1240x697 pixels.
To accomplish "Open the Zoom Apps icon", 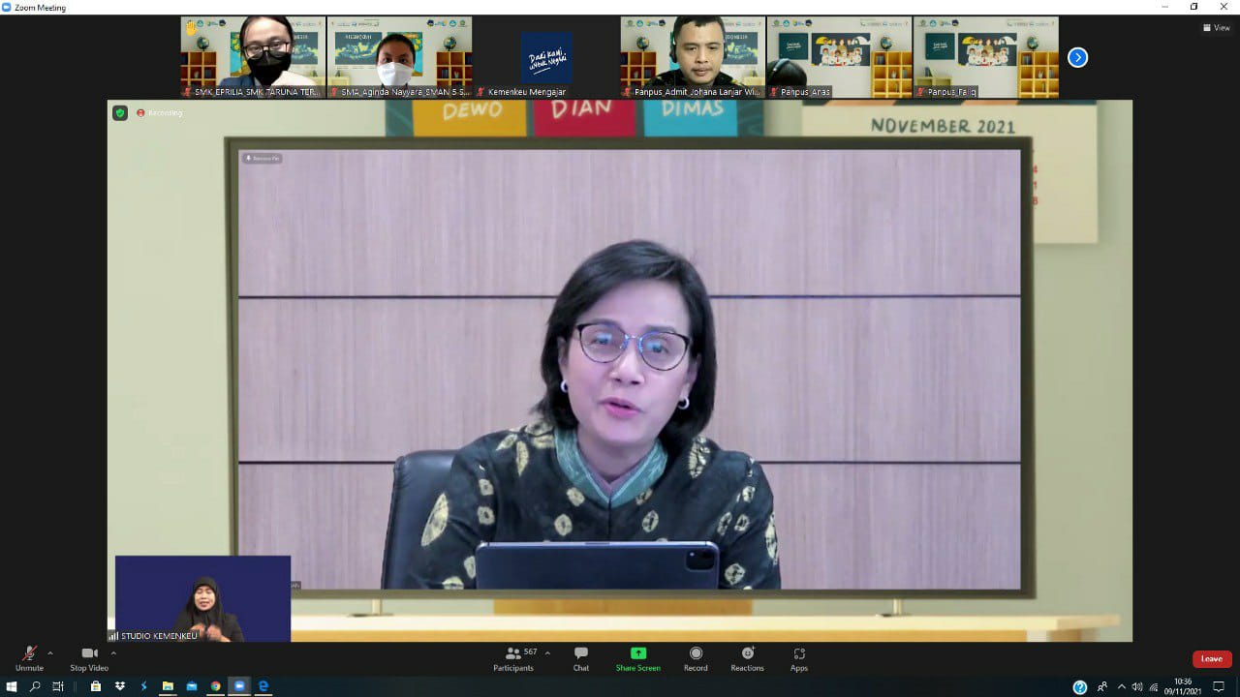I will click(799, 658).
